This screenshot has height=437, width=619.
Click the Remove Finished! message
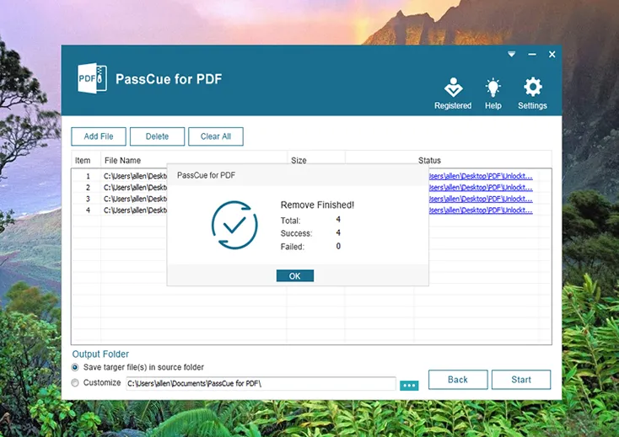tap(317, 205)
